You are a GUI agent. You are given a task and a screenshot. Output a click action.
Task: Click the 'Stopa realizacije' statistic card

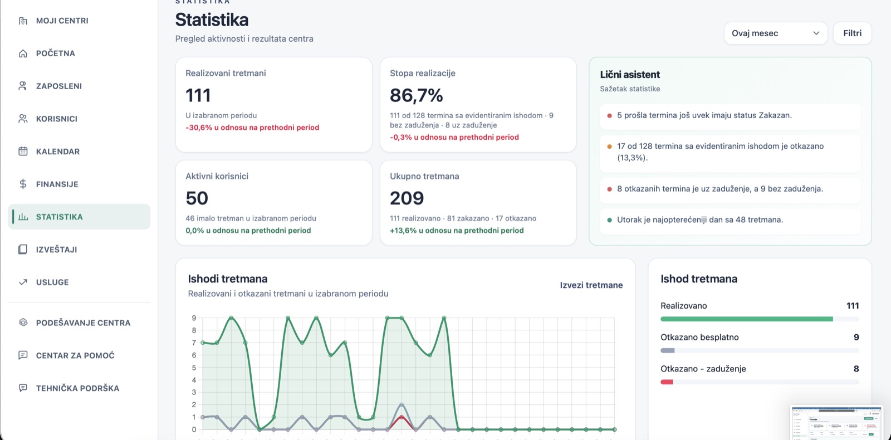click(x=478, y=105)
